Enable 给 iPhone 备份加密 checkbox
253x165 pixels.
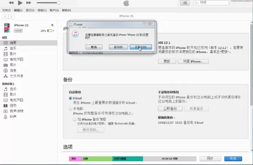[x=75, y=120]
